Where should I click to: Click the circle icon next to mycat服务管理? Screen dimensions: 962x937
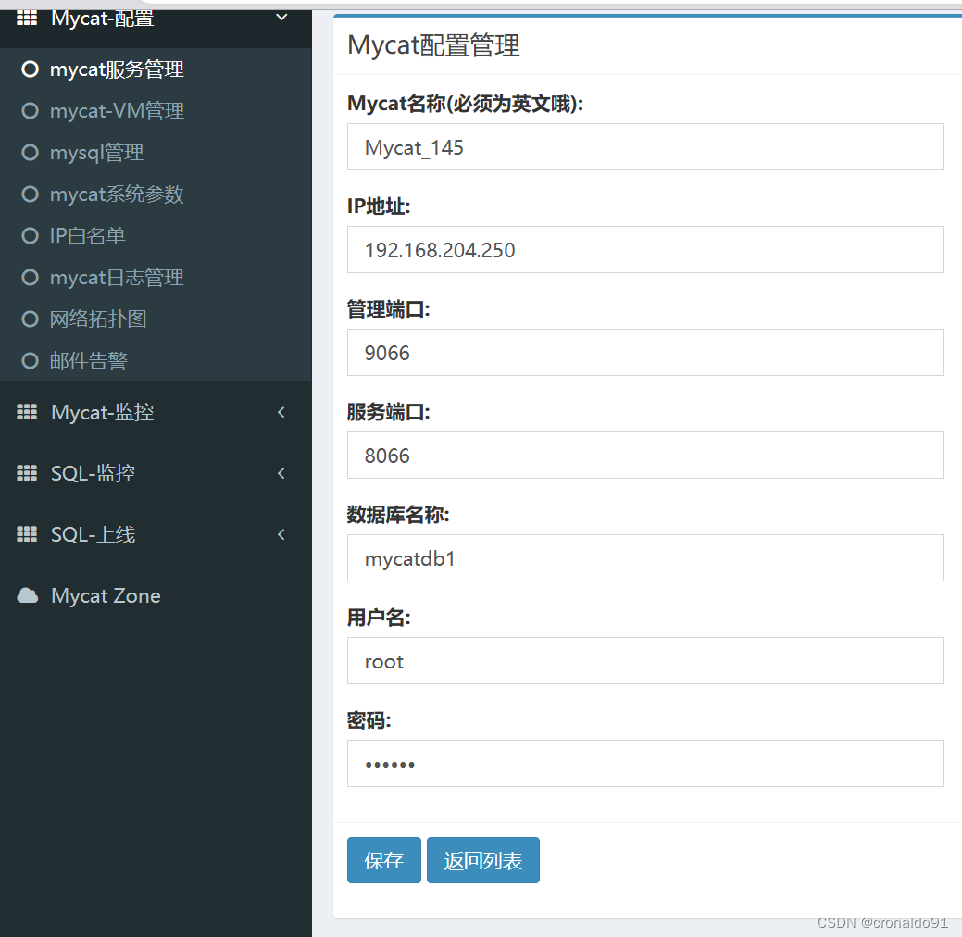[30, 69]
